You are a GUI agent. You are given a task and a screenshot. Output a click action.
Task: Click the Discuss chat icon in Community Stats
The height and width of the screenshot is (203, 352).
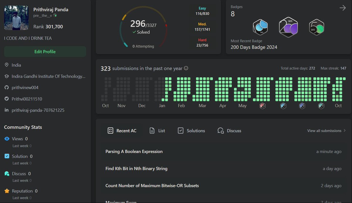(7, 174)
